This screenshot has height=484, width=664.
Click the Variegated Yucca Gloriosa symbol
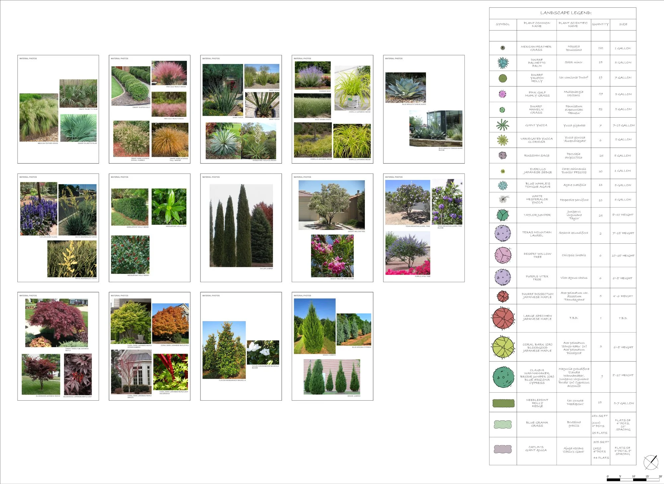pos(503,140)
